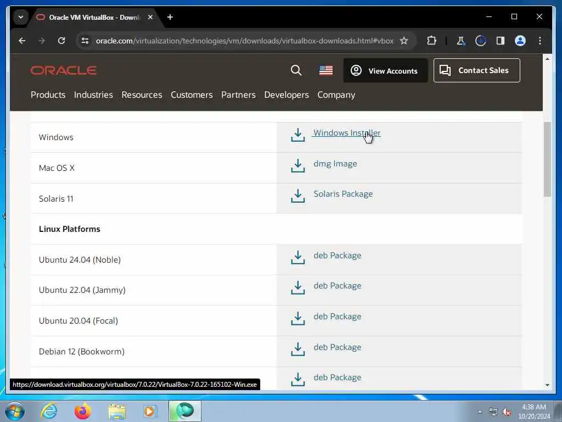Screen dimensions: 562x422
Task: Launch Internet Explorer from taskbar
Action: click(49, 411)
